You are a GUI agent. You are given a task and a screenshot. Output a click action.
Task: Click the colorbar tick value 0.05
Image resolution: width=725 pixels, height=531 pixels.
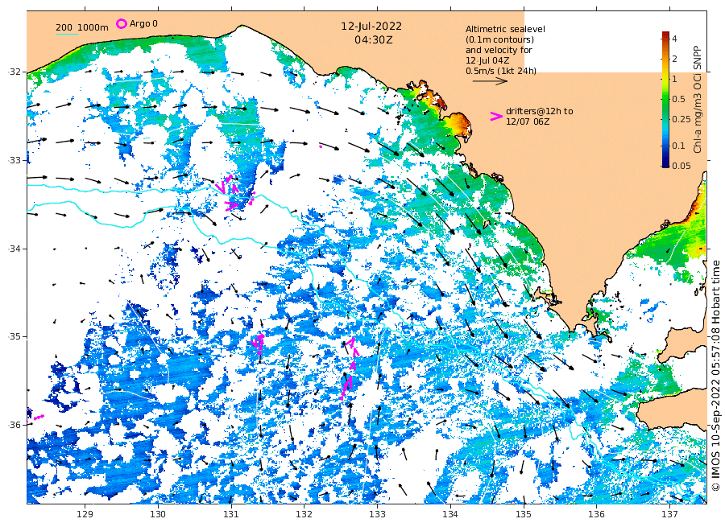681,166
